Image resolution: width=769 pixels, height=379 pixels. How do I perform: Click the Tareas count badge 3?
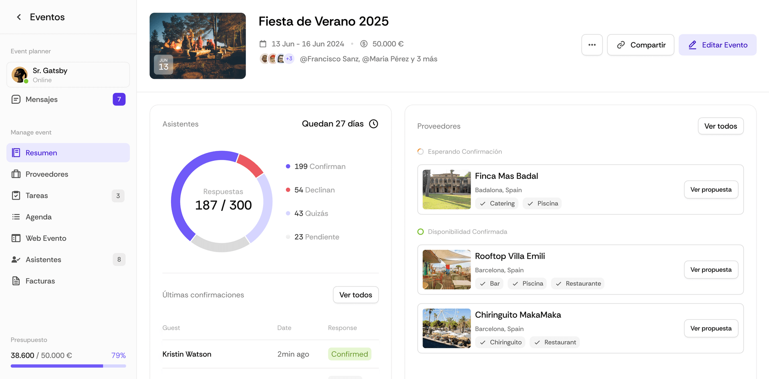[118, 196]
